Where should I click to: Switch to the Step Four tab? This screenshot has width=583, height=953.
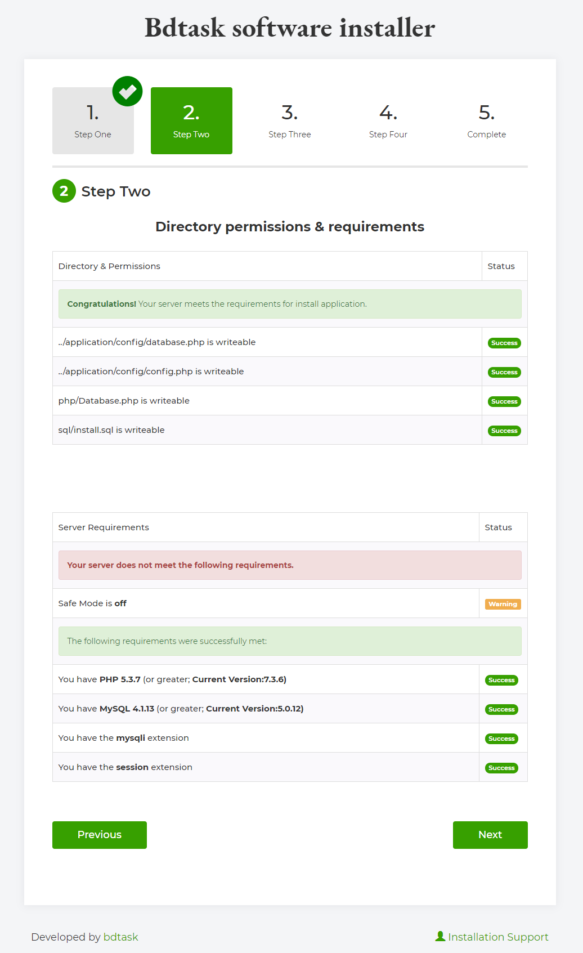pyautogui.click(x=388, y=120)
